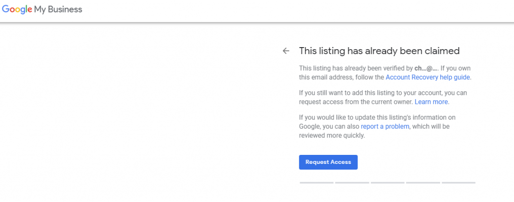Select the fourth progress bar segment
This screenshot has width=514, height=202.
(423, 182)
